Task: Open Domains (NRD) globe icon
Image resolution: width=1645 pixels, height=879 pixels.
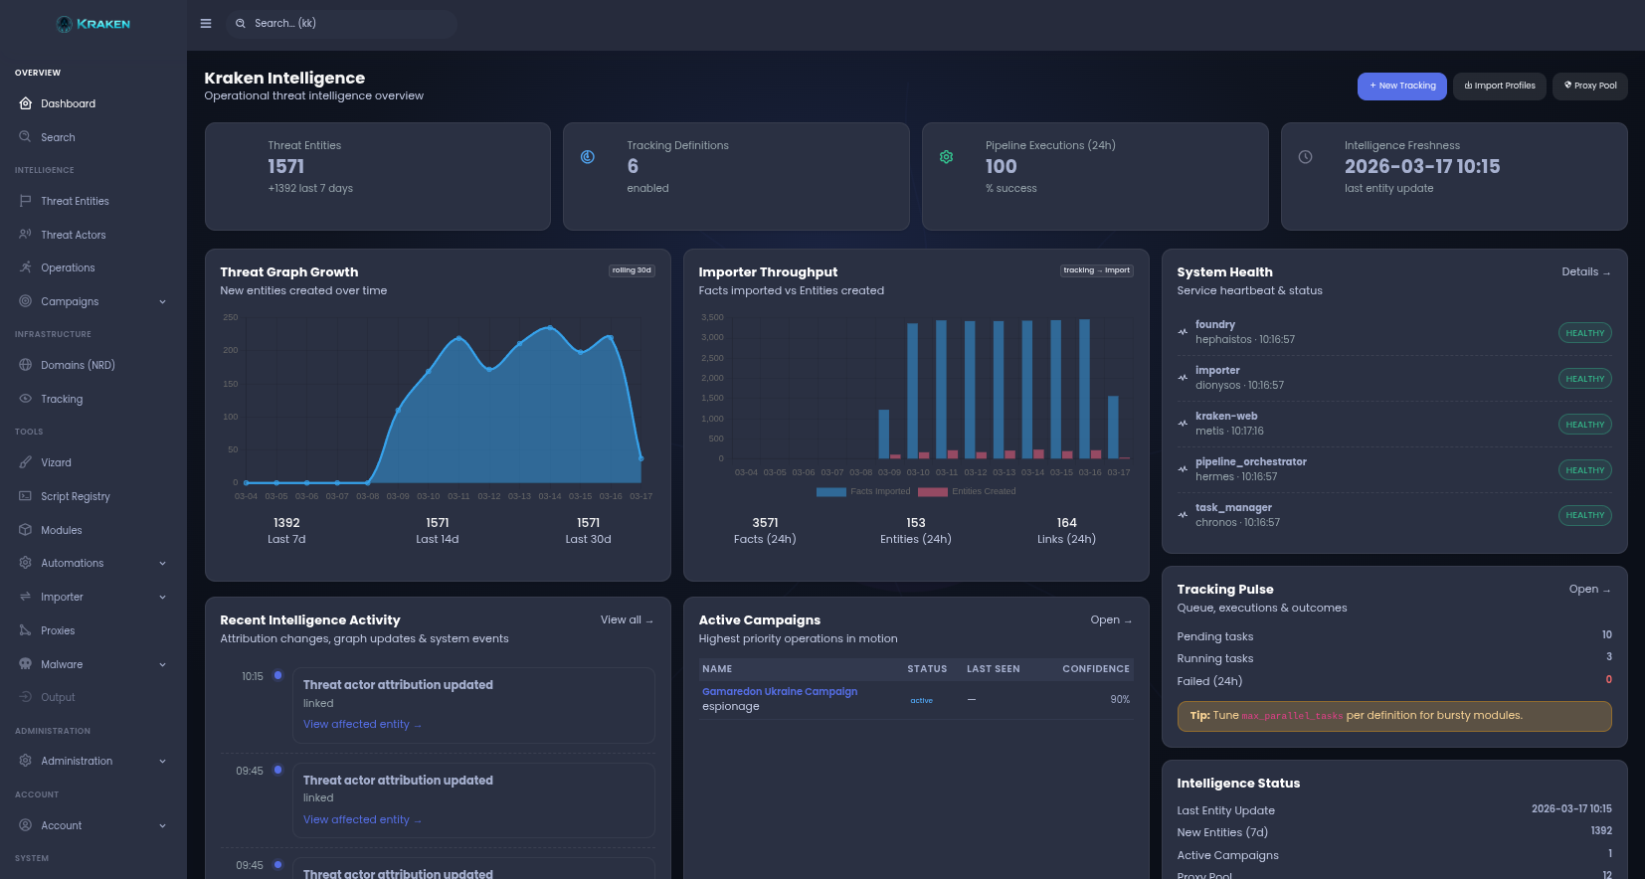Action: pyautogui.click(x=26, y=365)
